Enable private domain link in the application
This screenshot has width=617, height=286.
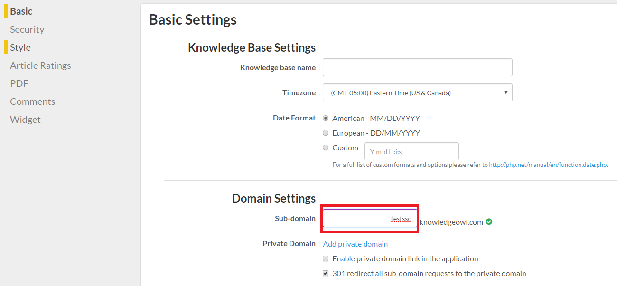326,258
